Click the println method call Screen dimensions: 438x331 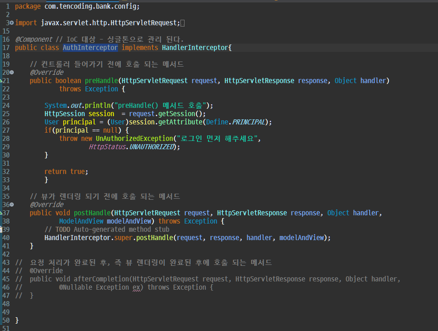tap(98, 106)
